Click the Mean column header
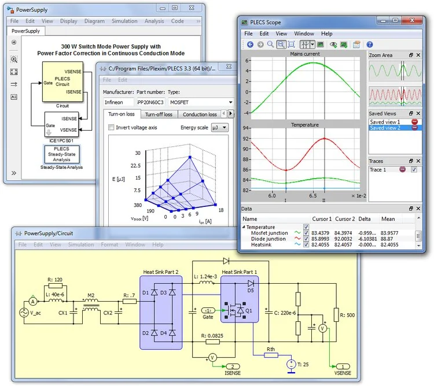The height and width of the screenshot is (386, 434). [x=388, y=219]
